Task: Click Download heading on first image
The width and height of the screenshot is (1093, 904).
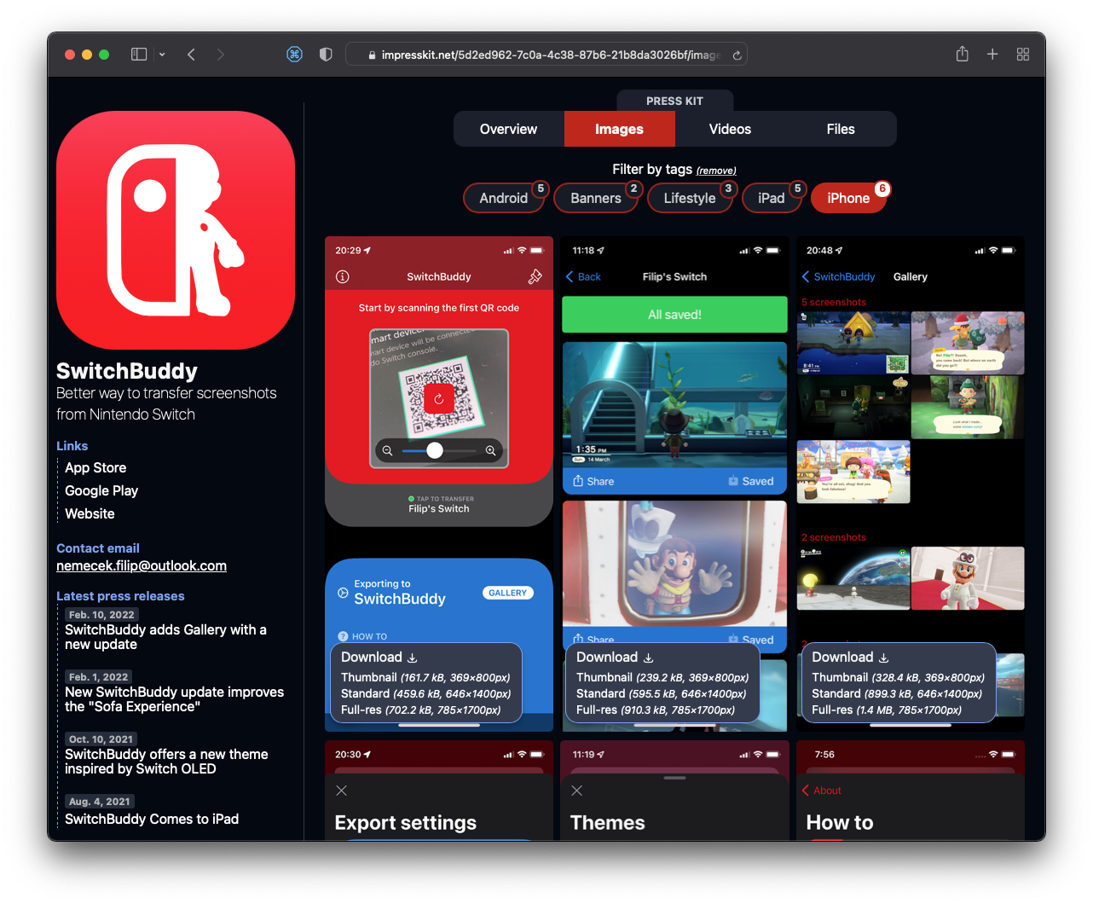Action: [x=379, y=657]
